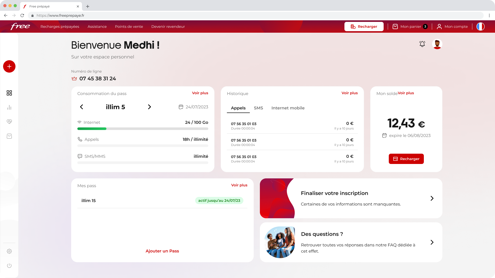
Task: Click the Appels usage progress bar
Action: coord(143,146)
